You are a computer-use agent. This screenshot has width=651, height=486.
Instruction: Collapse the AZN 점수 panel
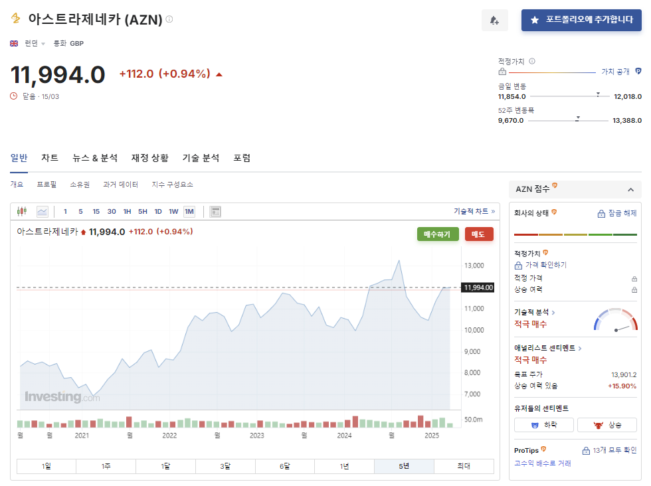[x=630, y=190]
